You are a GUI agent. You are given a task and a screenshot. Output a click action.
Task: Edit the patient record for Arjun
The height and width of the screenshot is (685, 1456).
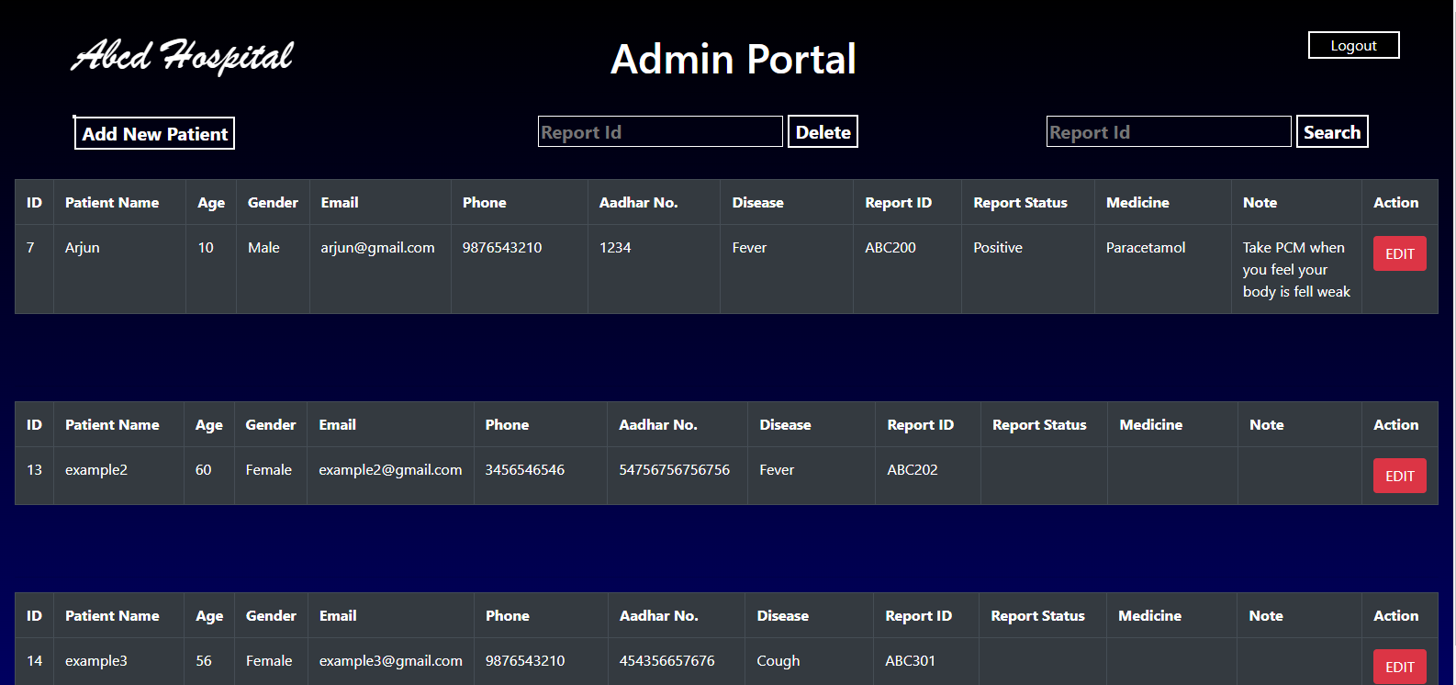pos(1399,254)
